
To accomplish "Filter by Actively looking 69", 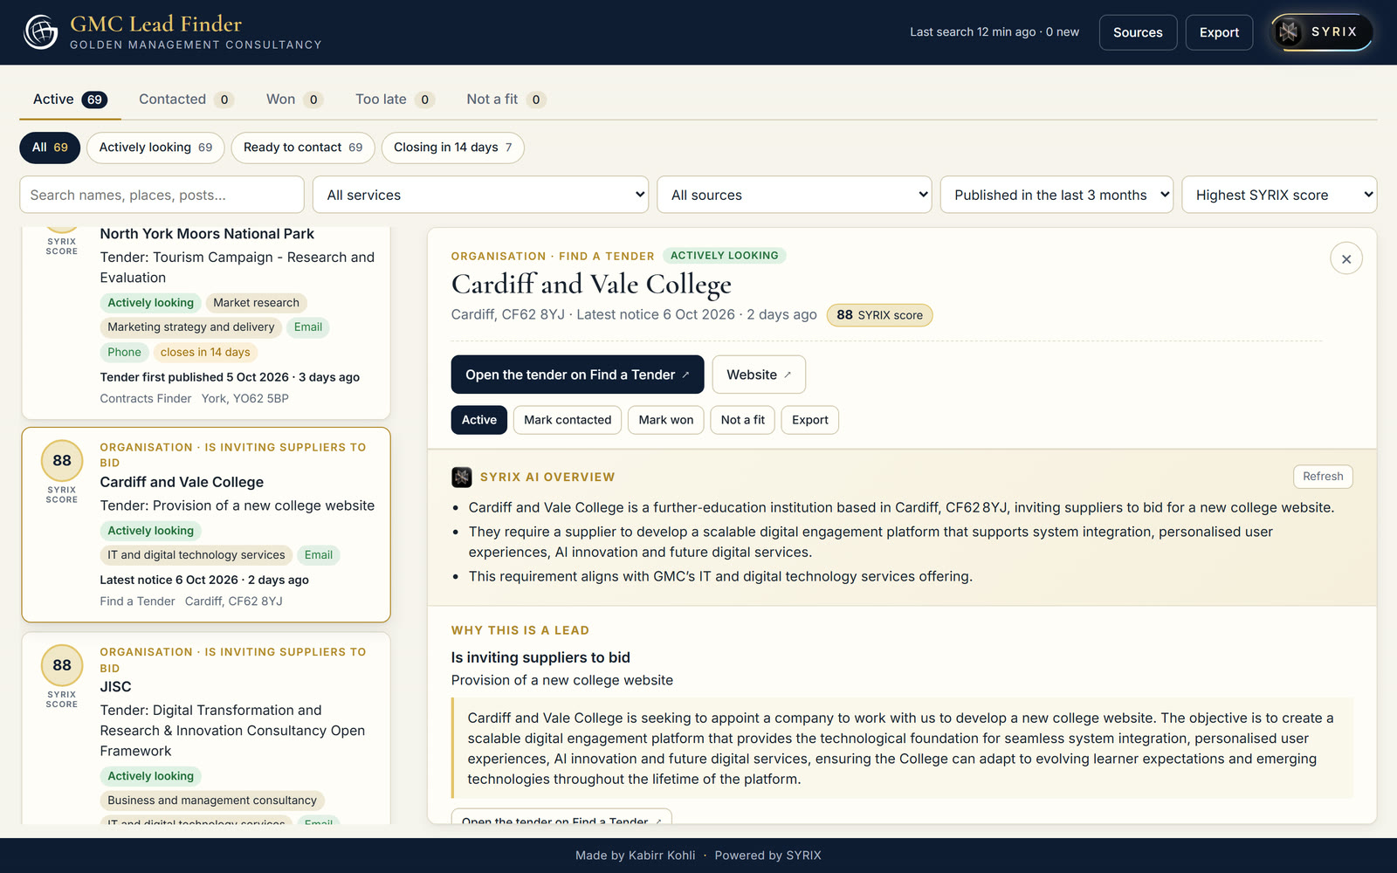I will [x=155, y=148].
